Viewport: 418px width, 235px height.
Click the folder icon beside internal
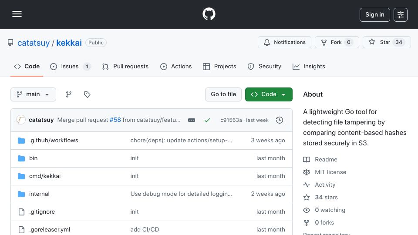21,194
